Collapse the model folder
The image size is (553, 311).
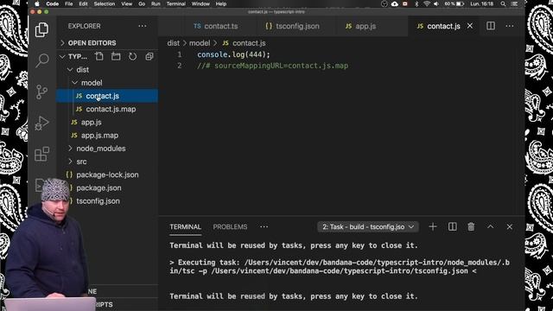(x=107, y=83)
